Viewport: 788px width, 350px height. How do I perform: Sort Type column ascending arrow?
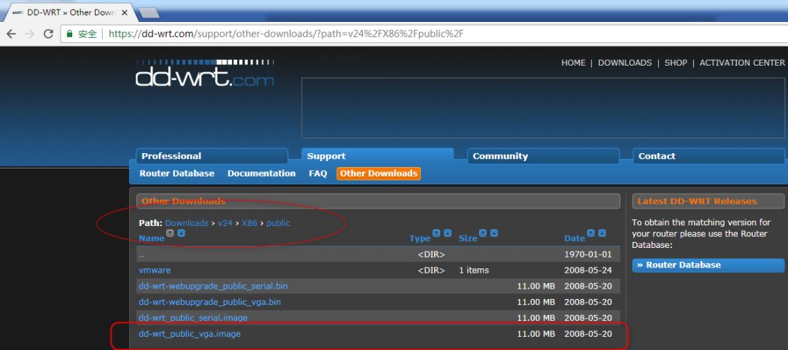[448, 233]
